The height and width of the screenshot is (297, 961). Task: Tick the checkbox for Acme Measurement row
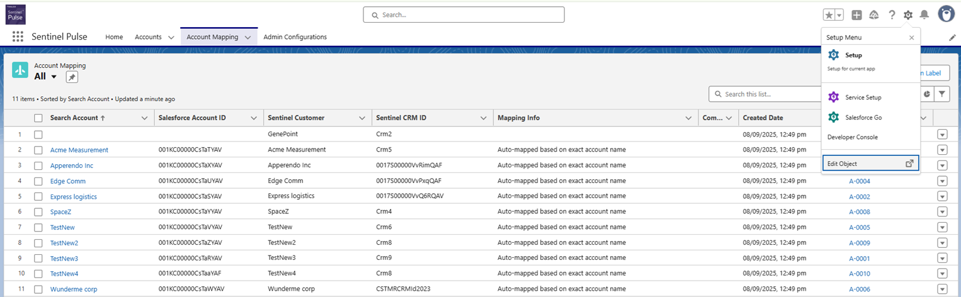38,150
